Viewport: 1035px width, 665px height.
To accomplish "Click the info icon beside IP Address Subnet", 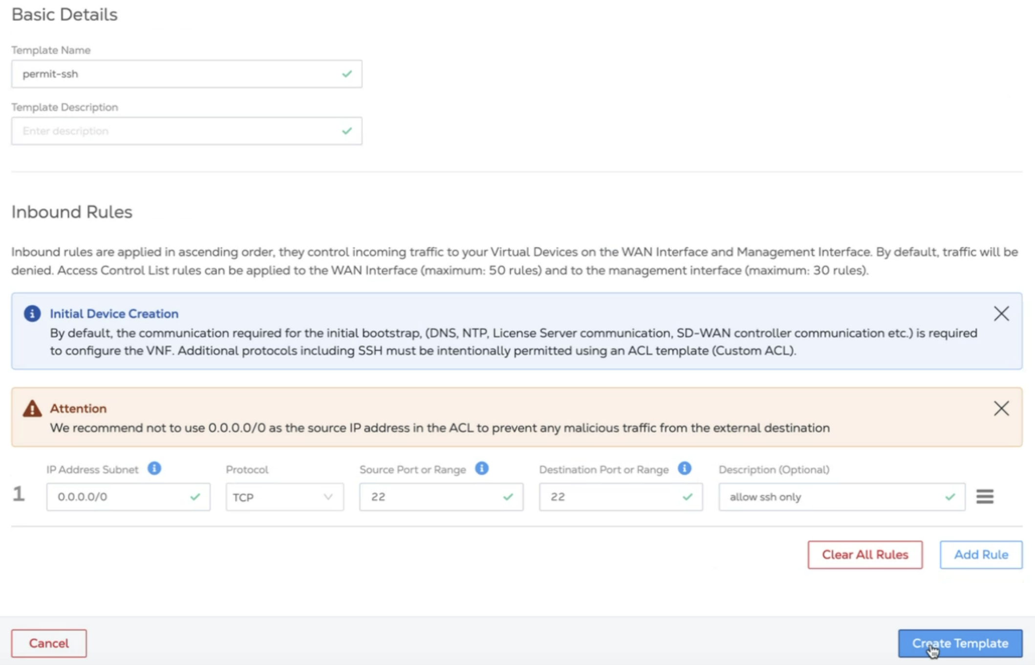I will click(x=153, y=468).
